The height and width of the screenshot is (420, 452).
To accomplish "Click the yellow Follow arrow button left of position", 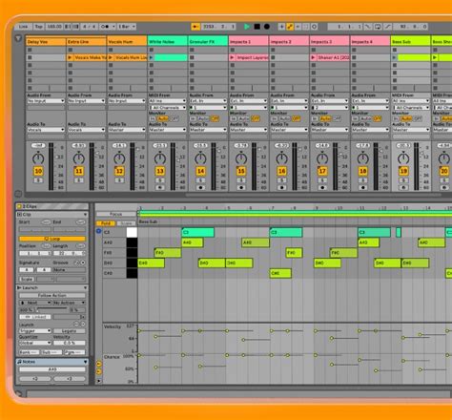I will [195, 27].
